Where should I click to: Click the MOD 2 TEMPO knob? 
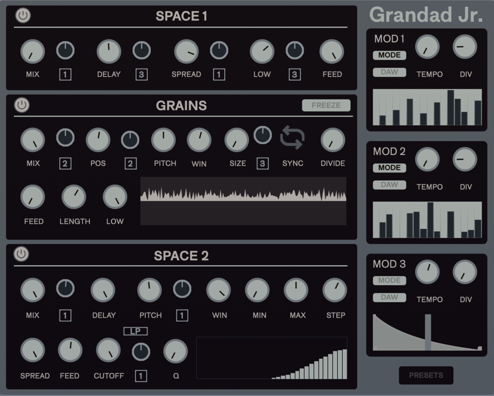point(427,159)
